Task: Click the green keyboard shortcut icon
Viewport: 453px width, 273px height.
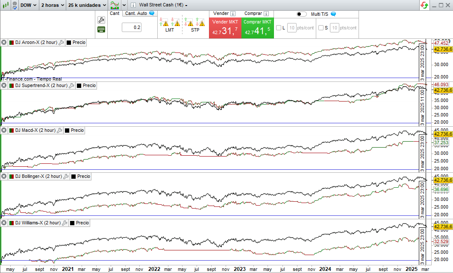Action: (101, 29)
